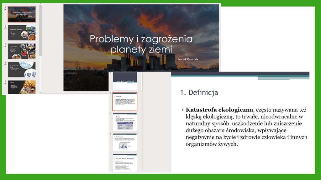321x180 pixels.
Task: Open the 'Przykładowe zagrożenia' slide 2 thumbnail
Action: point(22,33)
